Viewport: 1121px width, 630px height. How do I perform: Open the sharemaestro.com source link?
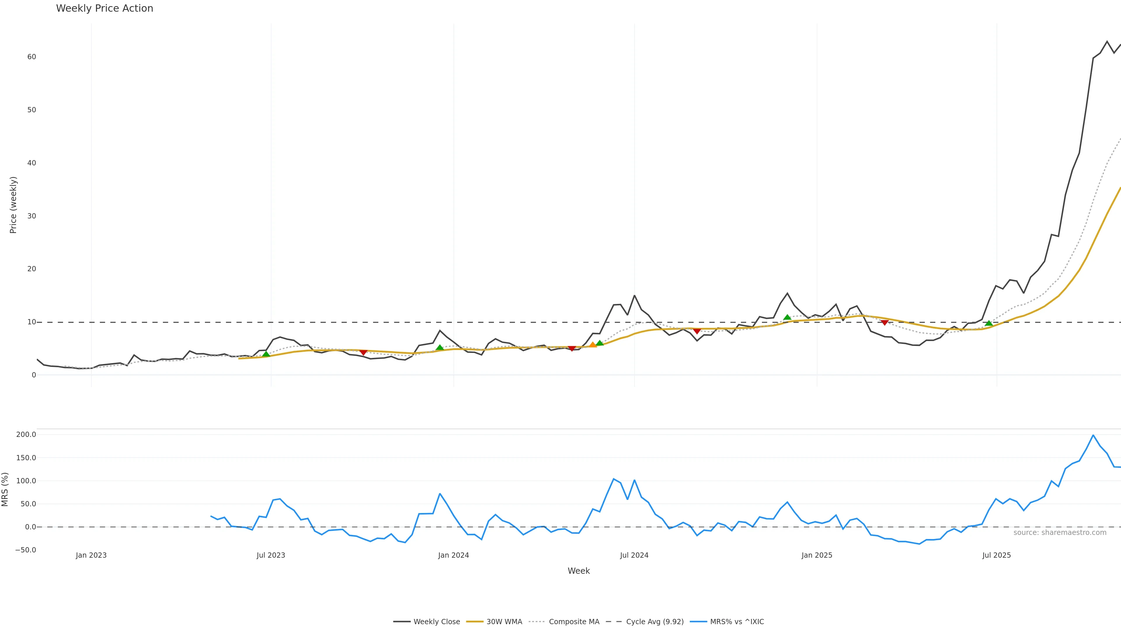1060,533
